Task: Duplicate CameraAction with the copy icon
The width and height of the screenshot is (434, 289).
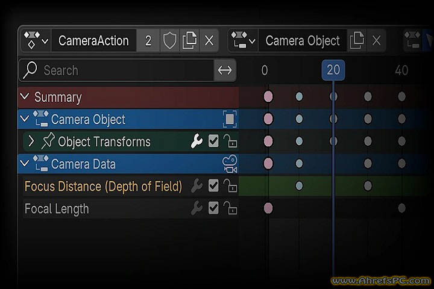Action: tap(190, 41)
